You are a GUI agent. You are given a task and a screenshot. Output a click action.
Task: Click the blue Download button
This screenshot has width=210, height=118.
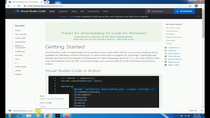(x=184, y=11)
